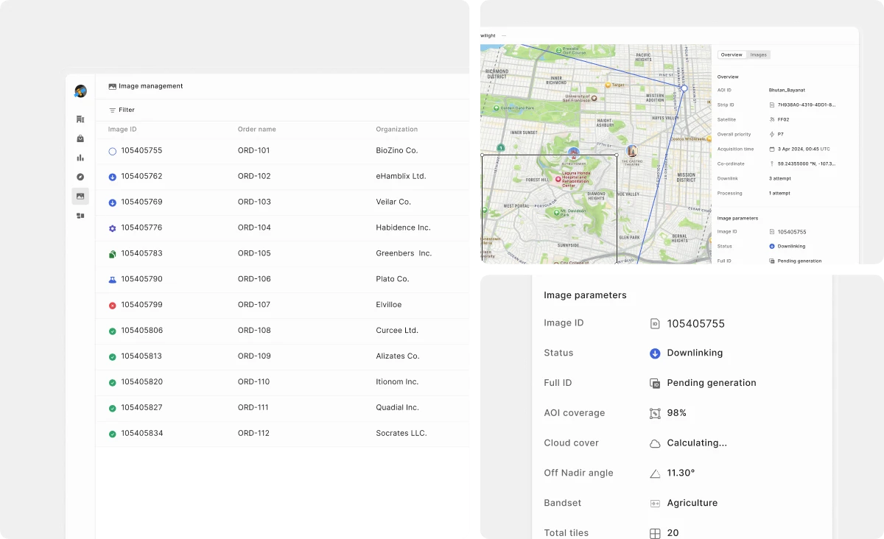Click image ID 105405790 in the table
Screen dimensions: 884x539
tap(142, 279)
